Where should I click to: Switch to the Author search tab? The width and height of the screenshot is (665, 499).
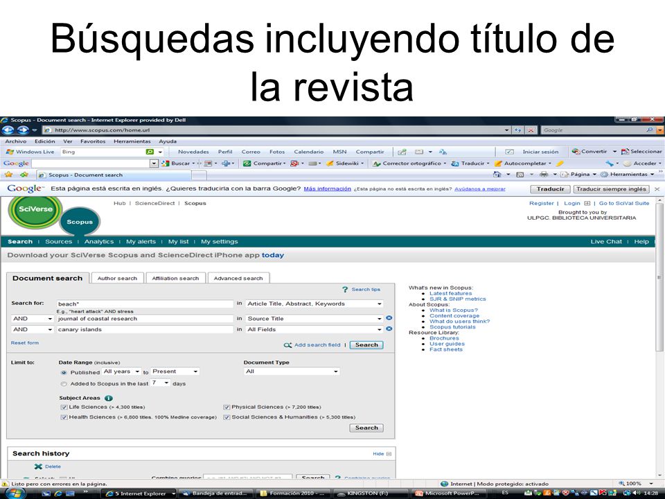[118, 279]
